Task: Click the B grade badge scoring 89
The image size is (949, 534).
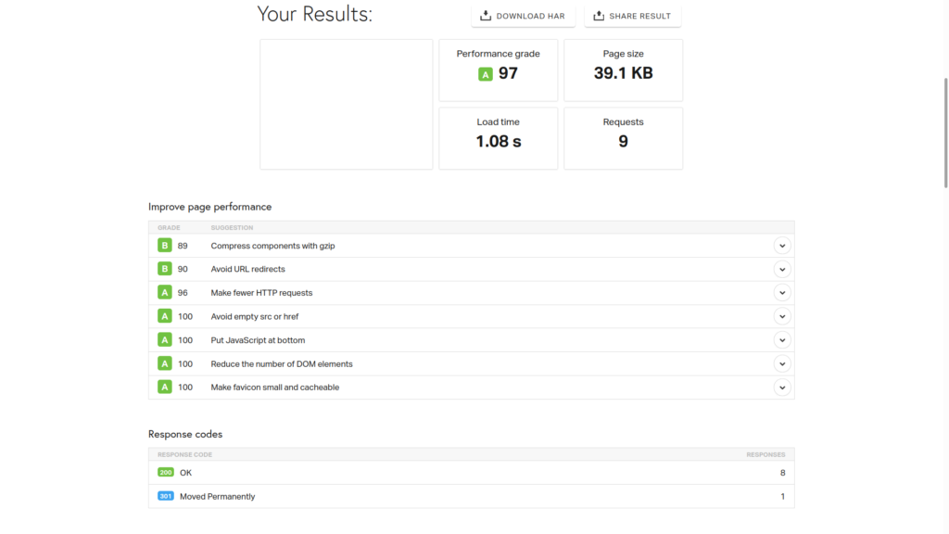Action: 165,246
